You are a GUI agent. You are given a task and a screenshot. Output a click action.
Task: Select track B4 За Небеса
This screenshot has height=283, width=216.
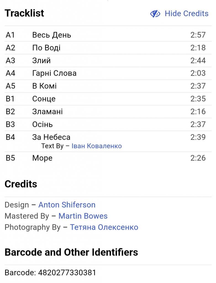point(51,137)
